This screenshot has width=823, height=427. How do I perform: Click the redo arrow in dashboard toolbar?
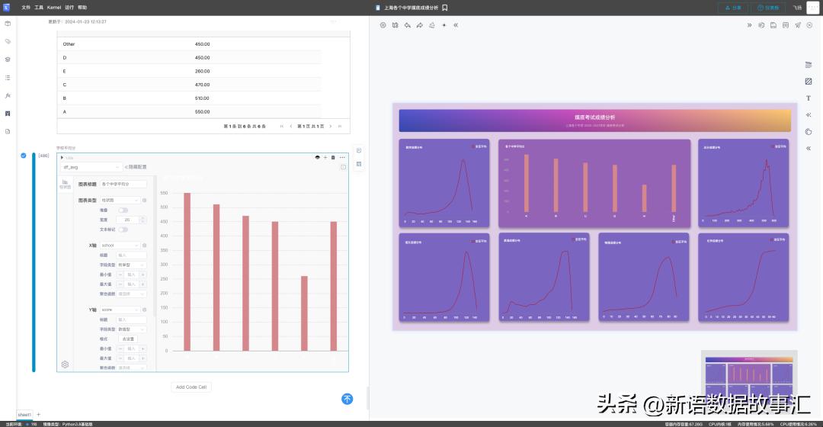click(419, 25)
